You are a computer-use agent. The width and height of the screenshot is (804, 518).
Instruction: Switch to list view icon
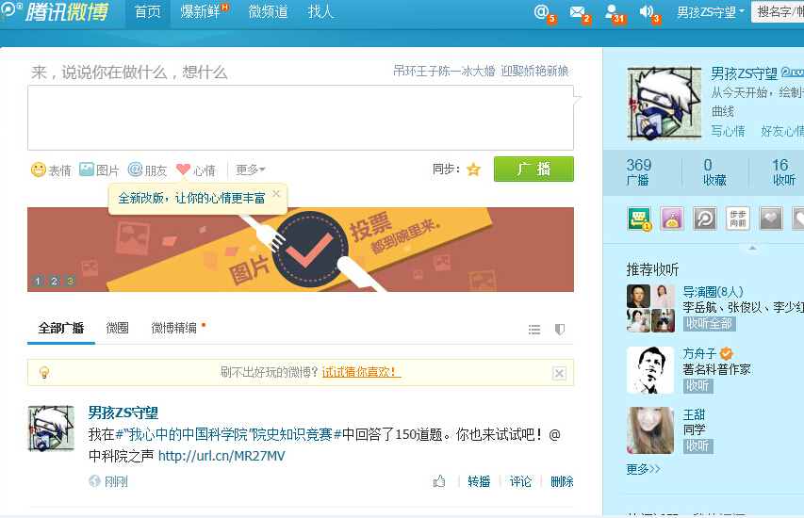pos(534,330)
